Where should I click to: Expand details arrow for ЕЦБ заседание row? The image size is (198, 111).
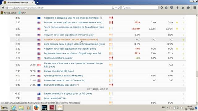tap(183, 18)
